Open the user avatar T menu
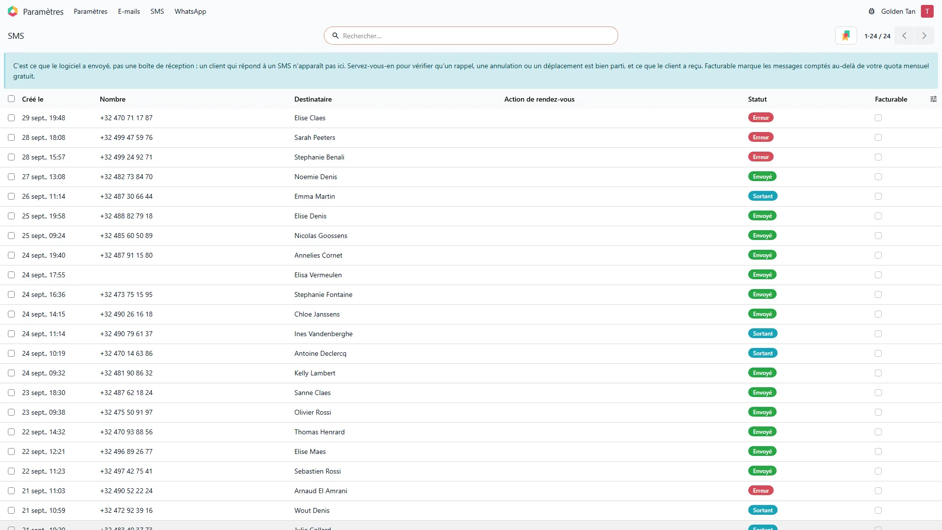 [927, 11]
